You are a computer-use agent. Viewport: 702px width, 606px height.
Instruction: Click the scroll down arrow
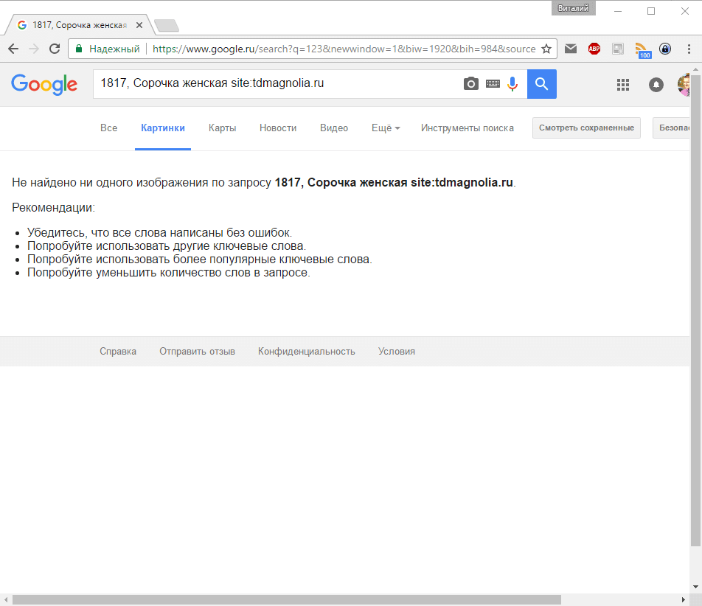point(696,587)
